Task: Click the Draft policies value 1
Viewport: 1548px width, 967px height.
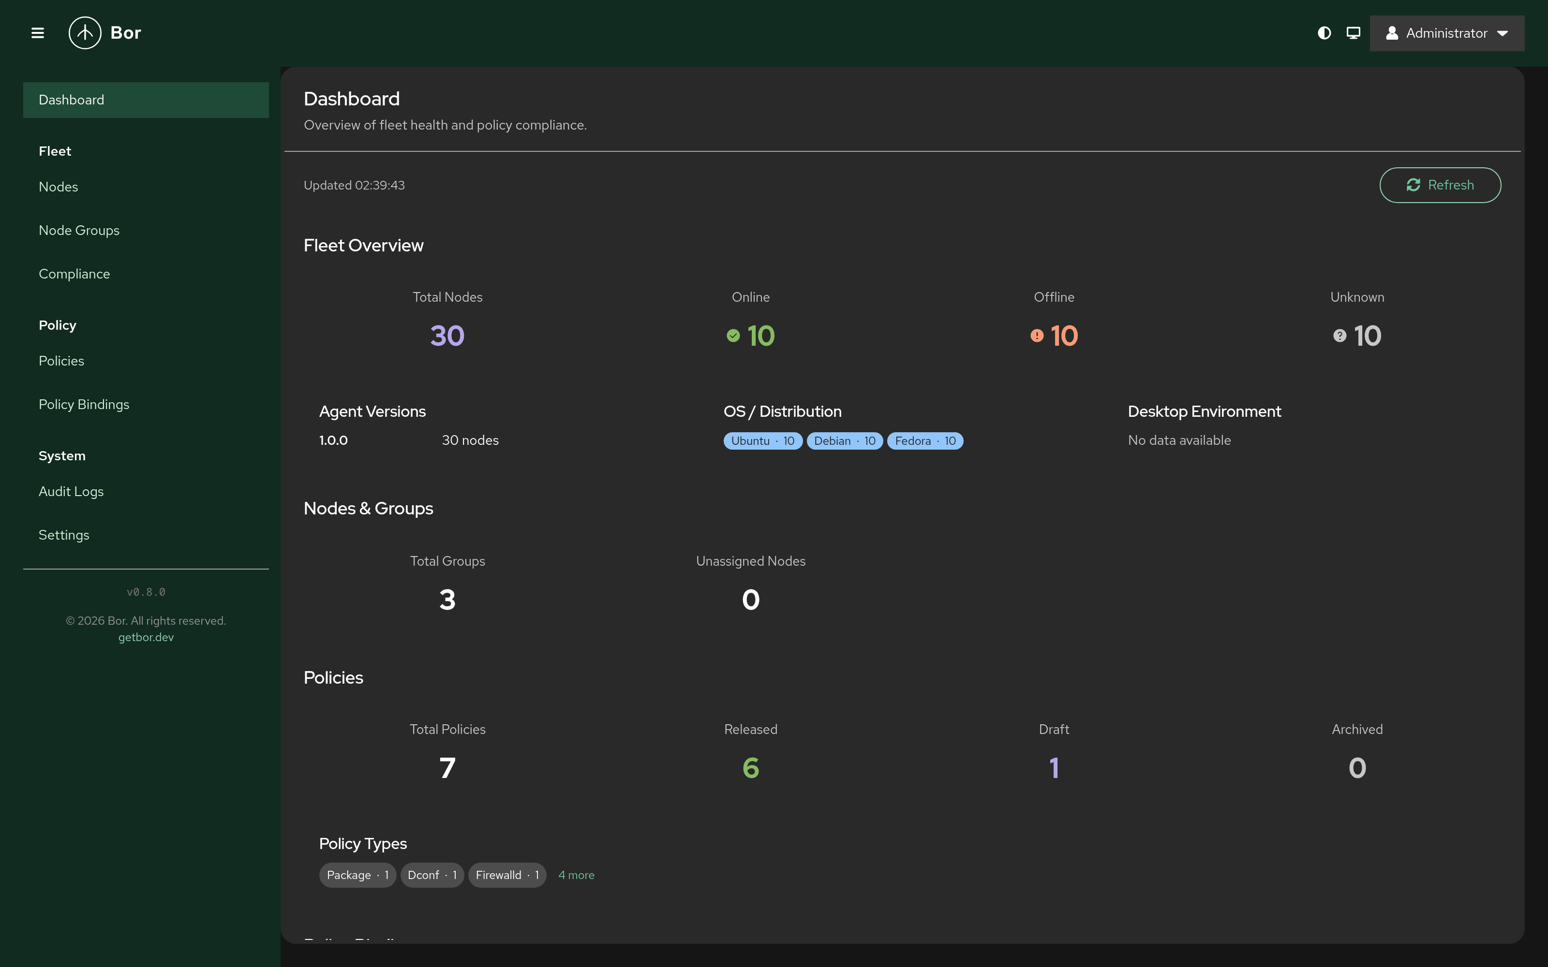Action: tap(1054, 767)
